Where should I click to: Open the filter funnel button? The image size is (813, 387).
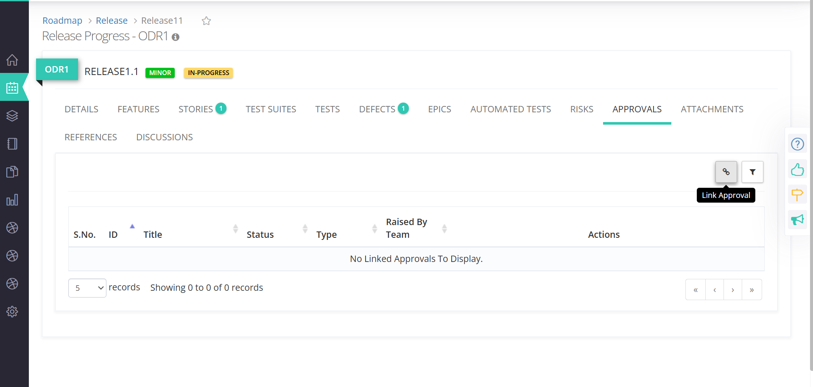[752, 172]
